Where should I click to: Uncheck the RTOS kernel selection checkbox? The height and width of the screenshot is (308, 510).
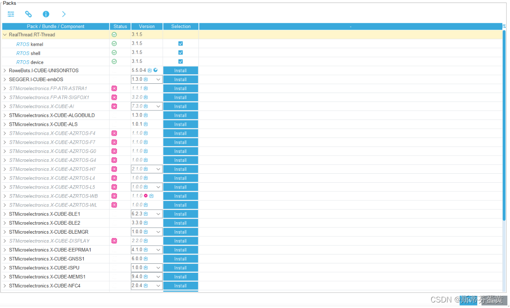pyautogui.click(x=181, y=43)
